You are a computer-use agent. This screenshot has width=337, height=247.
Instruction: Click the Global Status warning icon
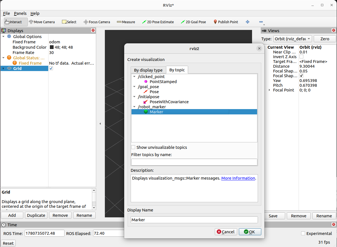9,58
